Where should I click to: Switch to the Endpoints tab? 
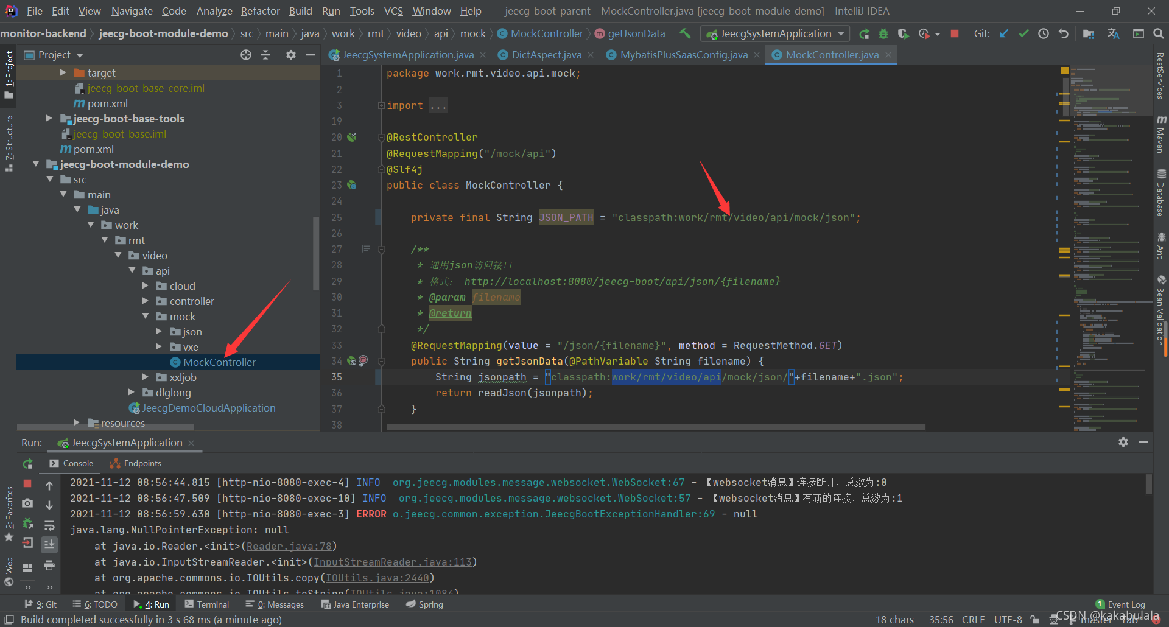(x=136, y=463)
